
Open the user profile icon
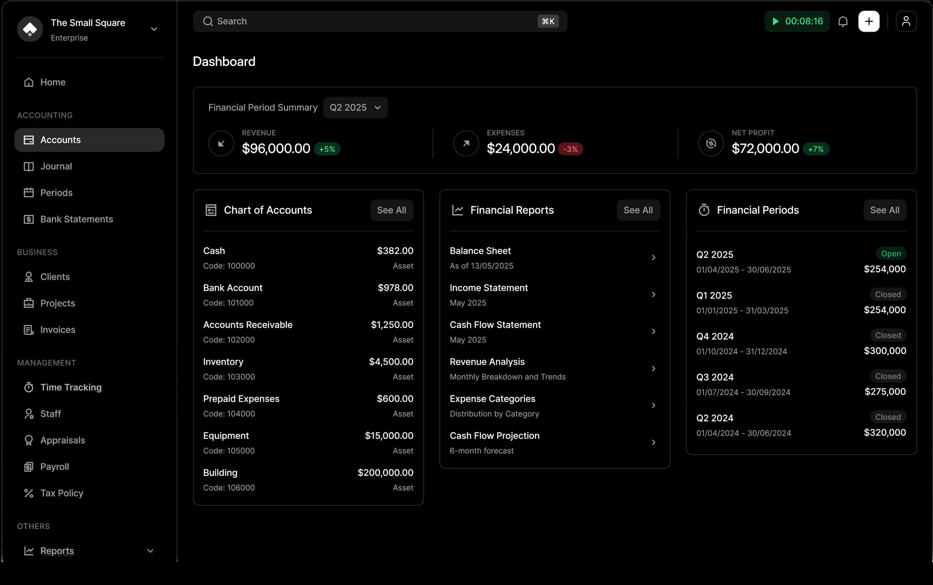pyautogui.click(x=906, y=21)
